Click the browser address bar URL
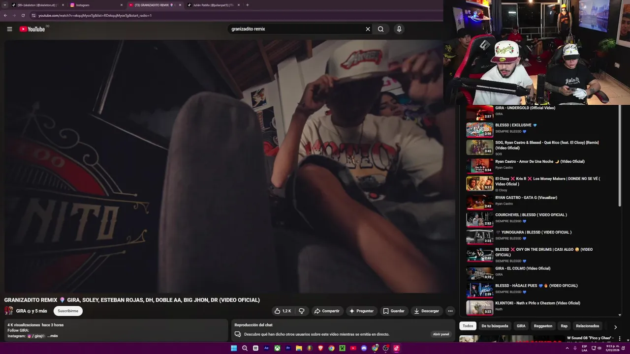This screenshot has height=354, width=630. (x=95, y=15)
